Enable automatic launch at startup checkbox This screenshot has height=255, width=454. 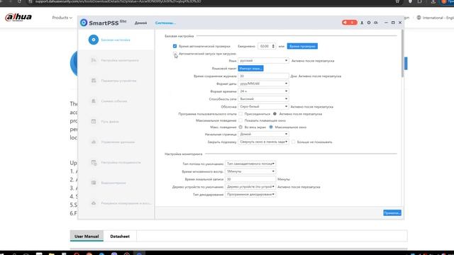click(175, 54)
